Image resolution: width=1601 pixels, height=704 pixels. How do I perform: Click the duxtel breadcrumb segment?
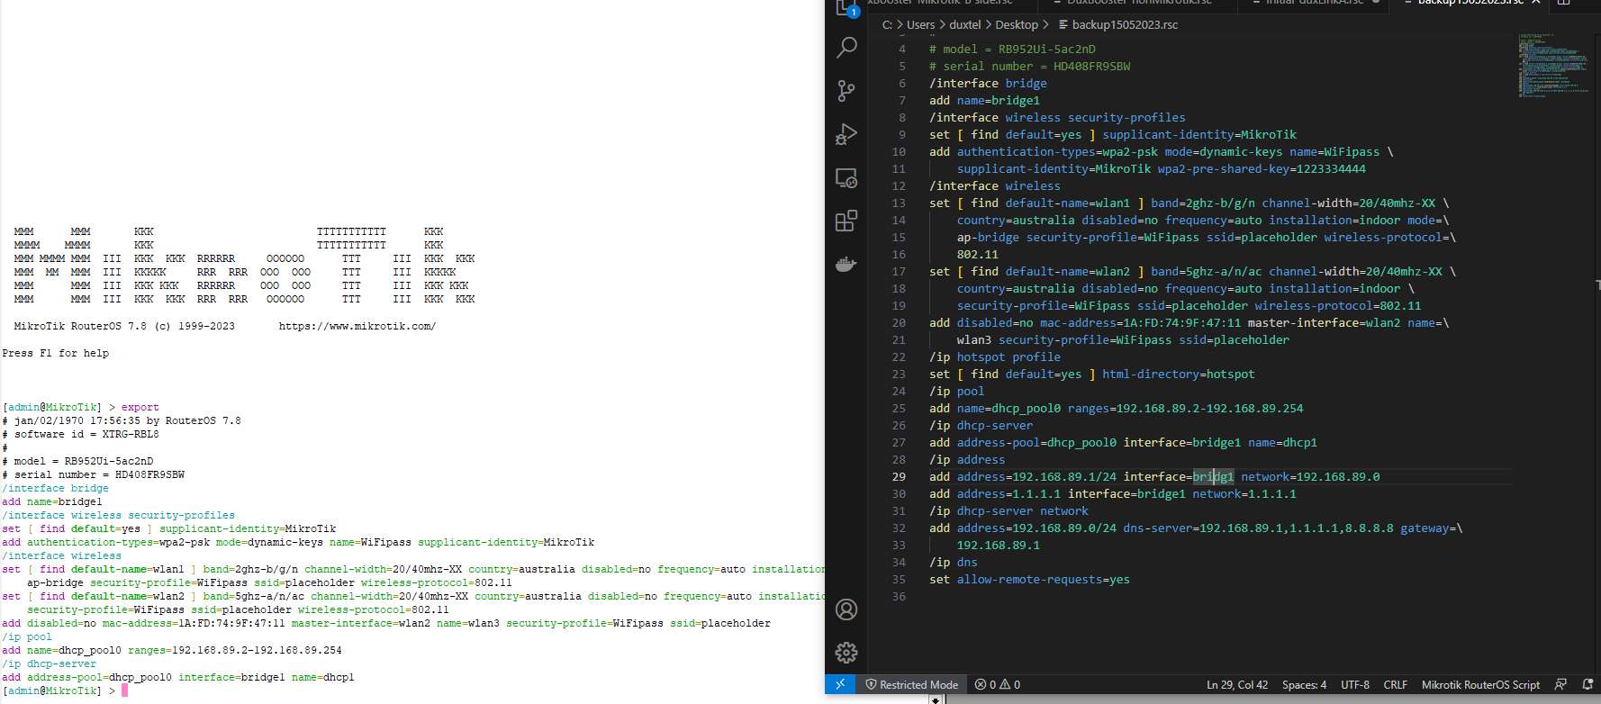[964, 24]
